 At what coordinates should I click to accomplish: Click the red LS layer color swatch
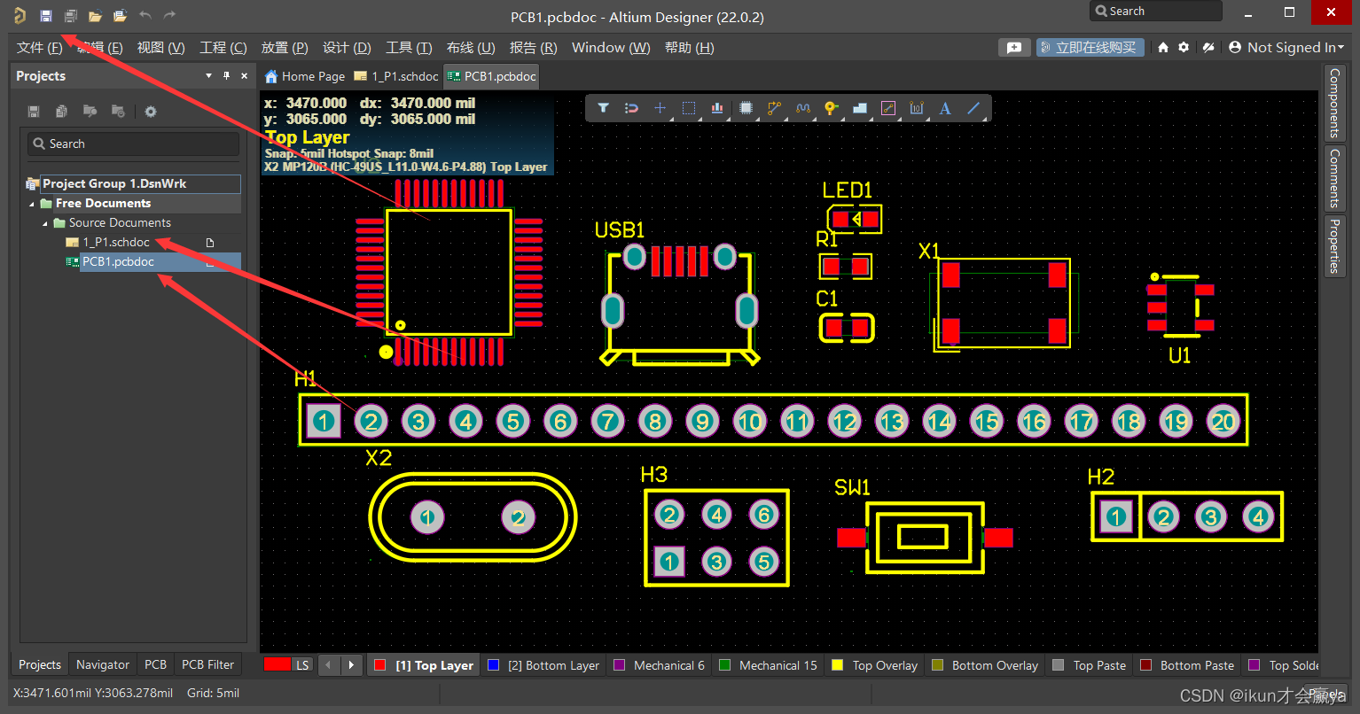[277, 664]
